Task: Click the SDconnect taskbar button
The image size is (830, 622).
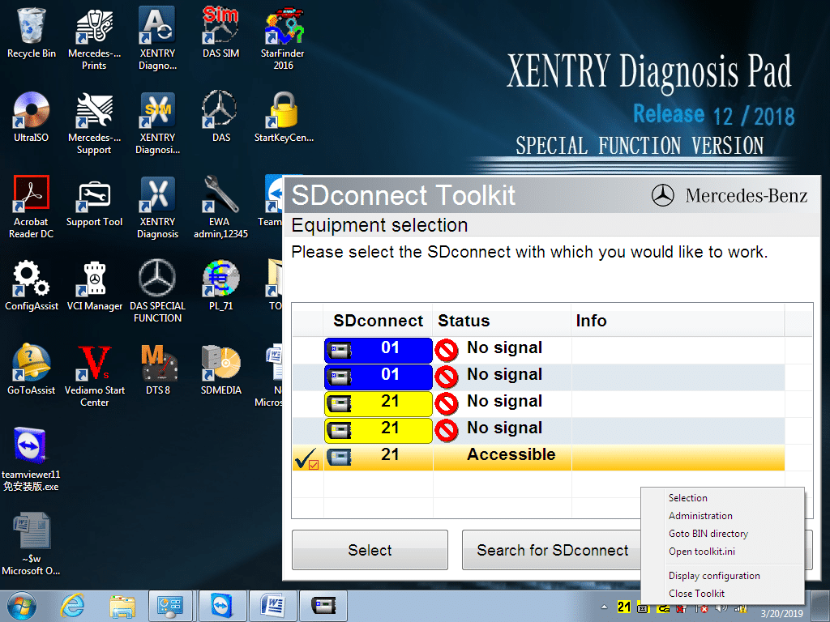Action: [x=323, y=606]
